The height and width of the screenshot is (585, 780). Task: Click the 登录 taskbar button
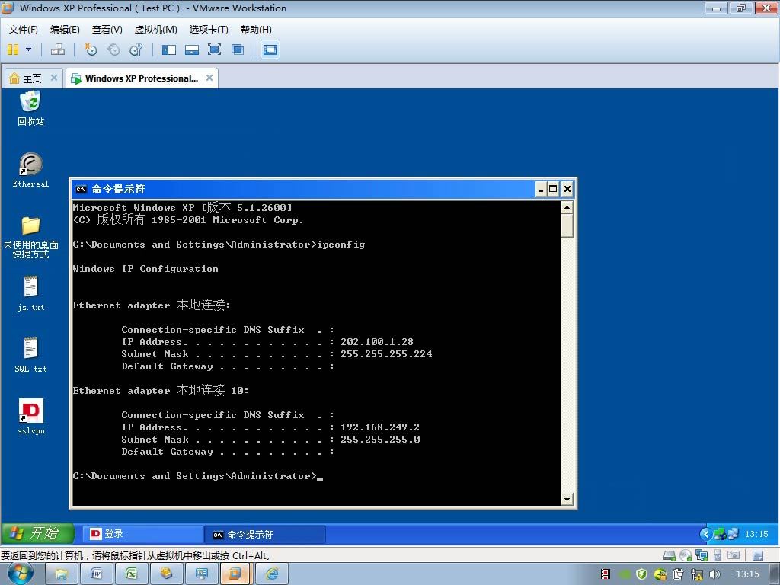point(142,534)
